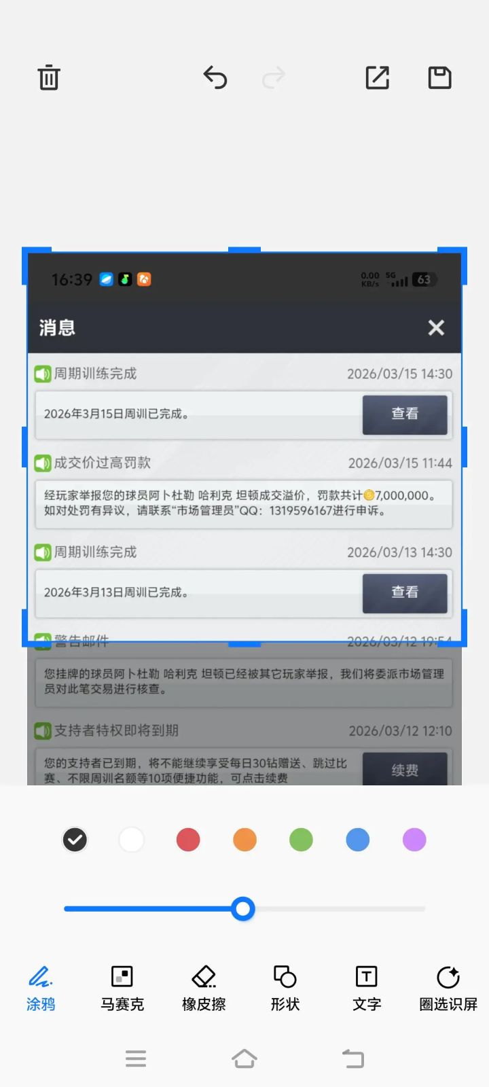This screenshot has width=489, height=1087.
Task: Click the brush size slider handle
Action: (x=242, y=908)
